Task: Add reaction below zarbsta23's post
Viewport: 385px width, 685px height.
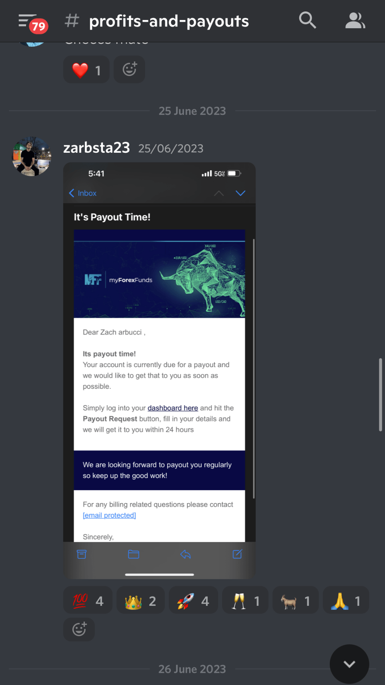Action: 79,629
